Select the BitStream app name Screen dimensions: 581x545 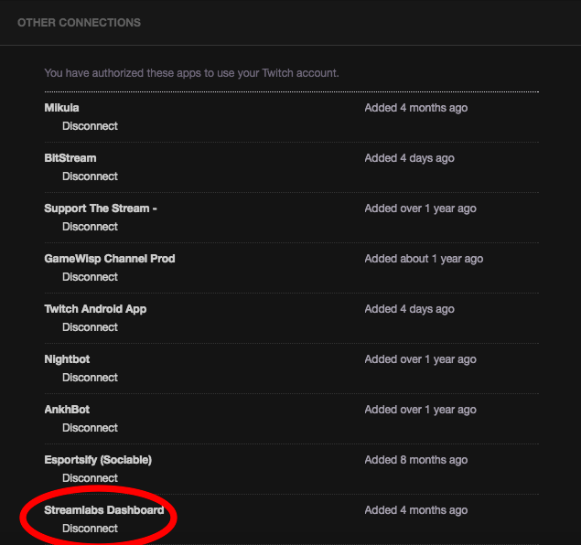pyautogui.click(x=70, y=158)
